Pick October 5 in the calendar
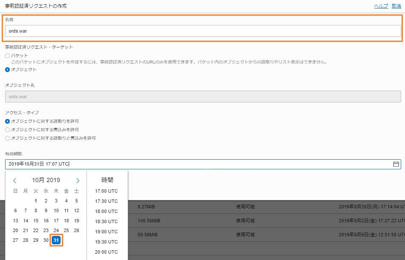This screenshot has width=405, height=260. tap(76, 201)
